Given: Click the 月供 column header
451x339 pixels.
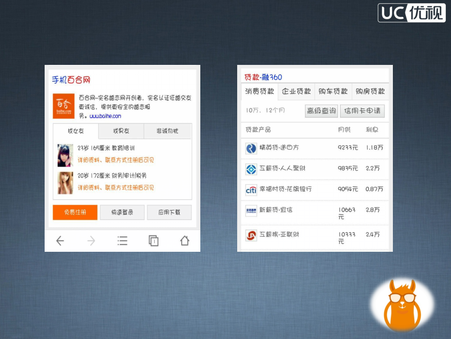Looking at the screenshot, I should [x=344, y=130].
